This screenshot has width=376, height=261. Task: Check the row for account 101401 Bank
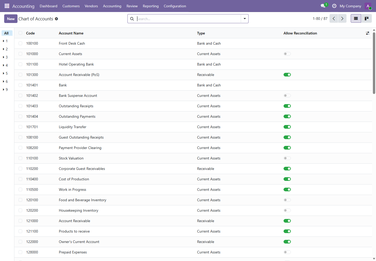pyautogui.click(x=20, y=85)
